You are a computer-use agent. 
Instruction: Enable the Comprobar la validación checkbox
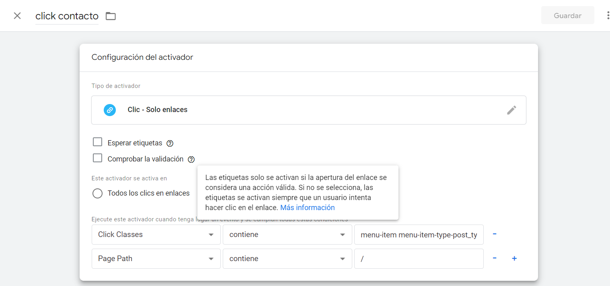pyautogui.click(x=97, y=158)
